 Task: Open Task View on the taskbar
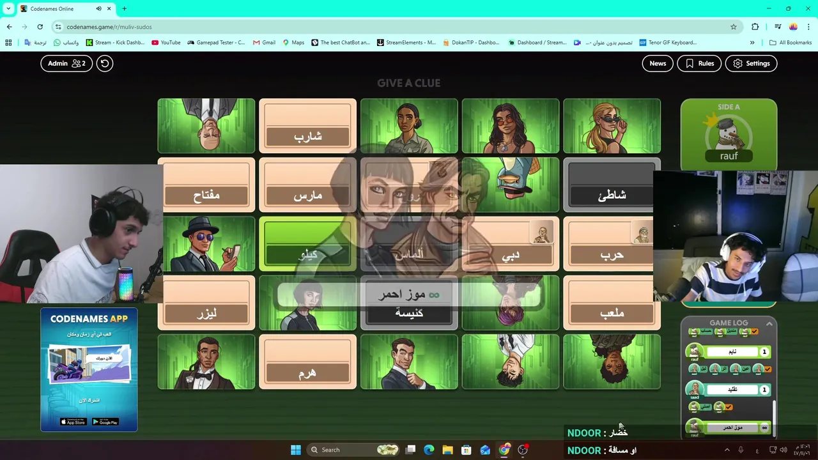(410, 450)
